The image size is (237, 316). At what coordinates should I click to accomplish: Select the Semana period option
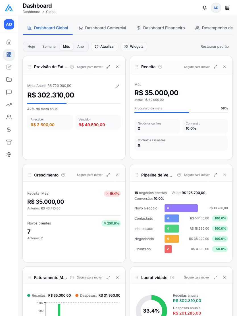point(49,47)
